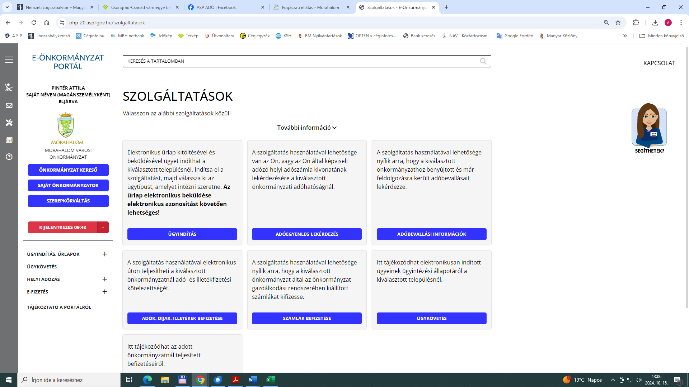Open ÜGYKÖVETÉS sidebar menu item
This screenshot has width=689, height=387.
42,267
